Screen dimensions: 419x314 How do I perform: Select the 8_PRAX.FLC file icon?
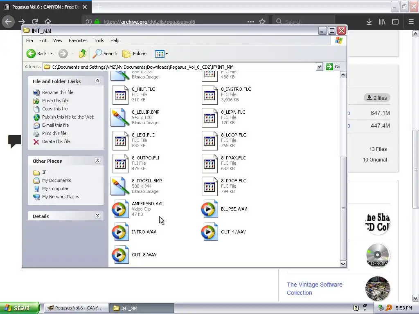click(x=209, y=164)
